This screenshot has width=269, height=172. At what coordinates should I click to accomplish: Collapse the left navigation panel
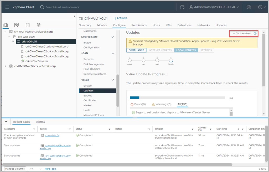click(x=74, y=17)
